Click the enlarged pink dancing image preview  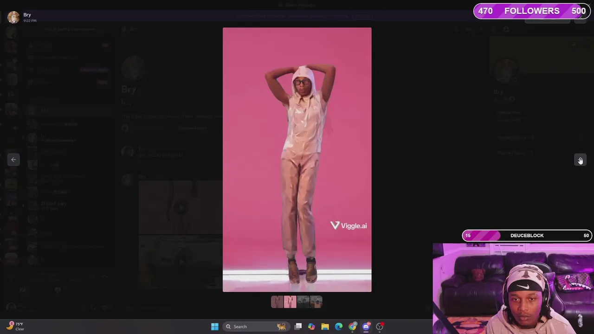pyautogui.click(x=297, y=160)
